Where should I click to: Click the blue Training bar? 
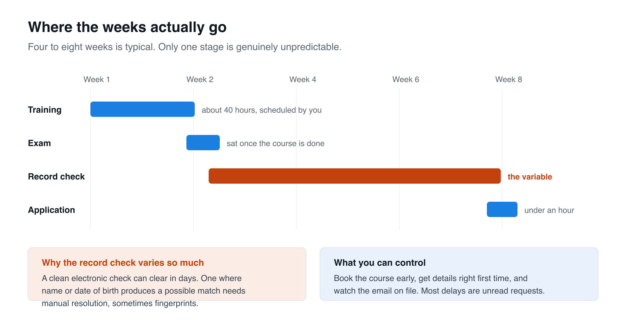(x=143, y=109)
